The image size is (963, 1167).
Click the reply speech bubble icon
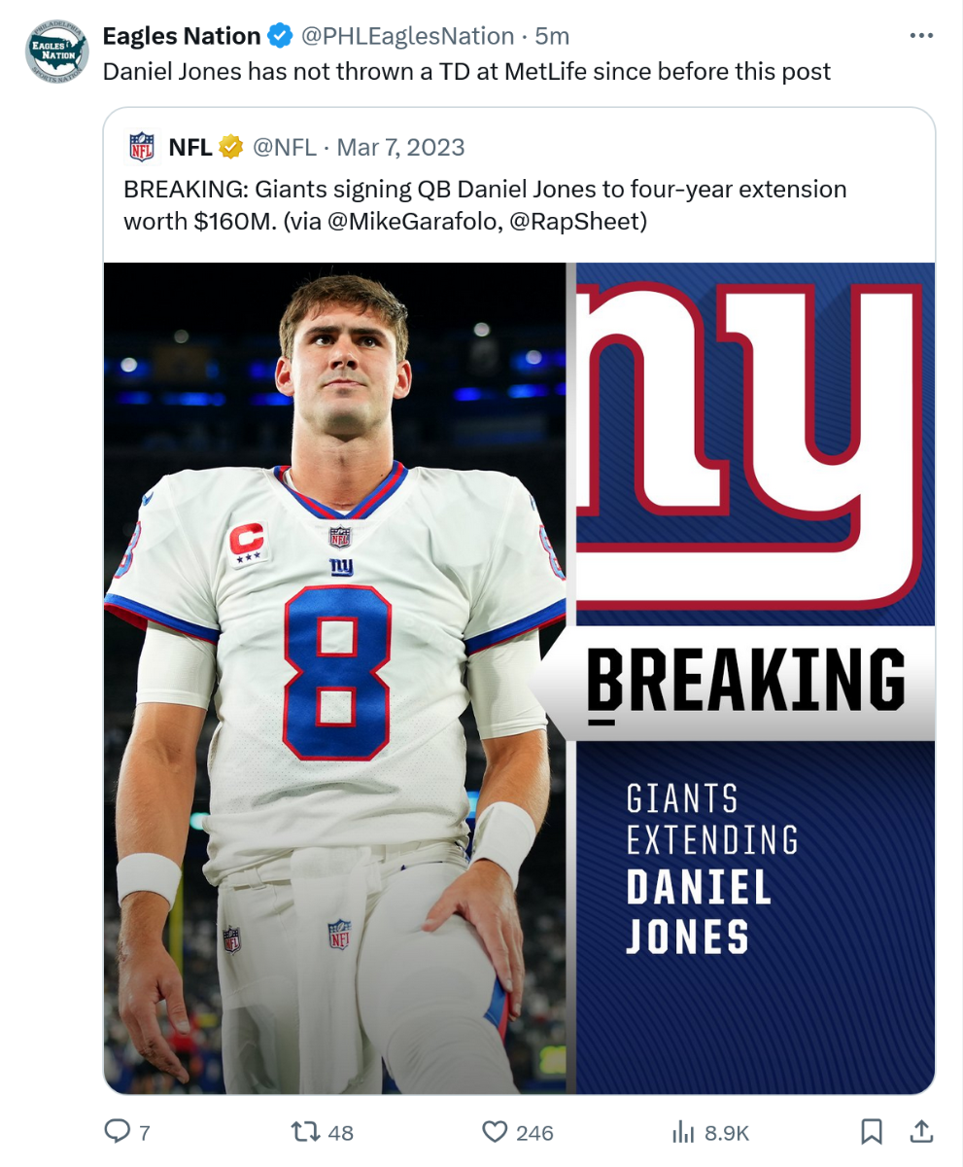click(x=118, y=1131)
